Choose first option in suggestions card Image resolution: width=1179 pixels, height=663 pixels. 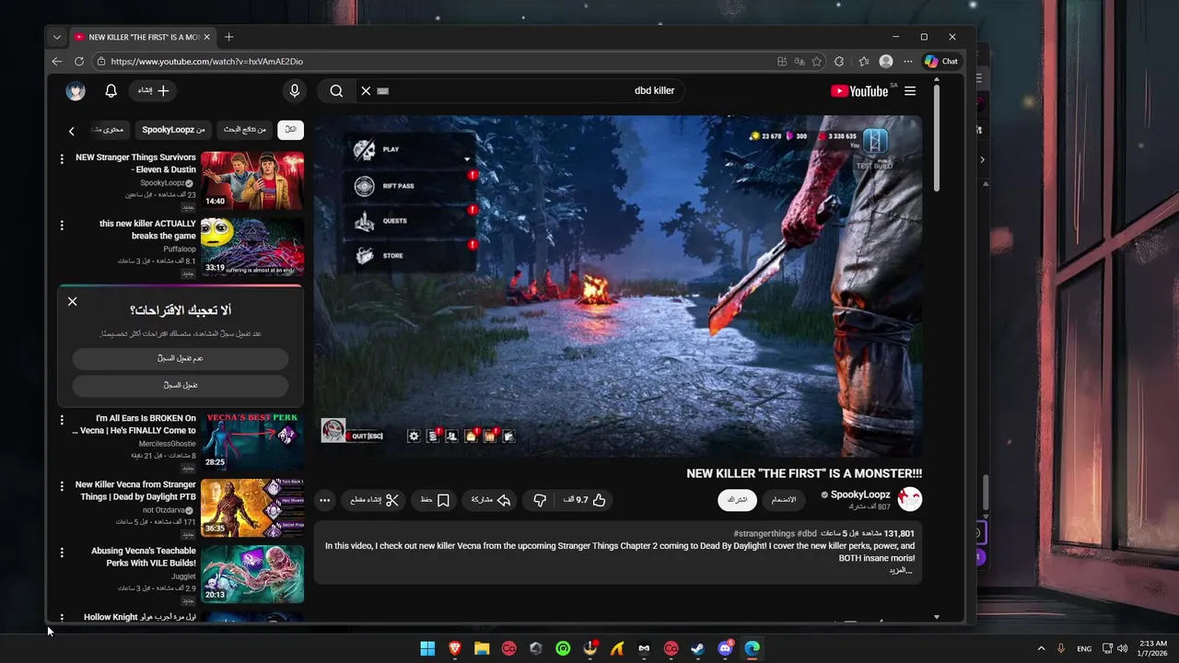pyautogui.click(x=181, y=358)
